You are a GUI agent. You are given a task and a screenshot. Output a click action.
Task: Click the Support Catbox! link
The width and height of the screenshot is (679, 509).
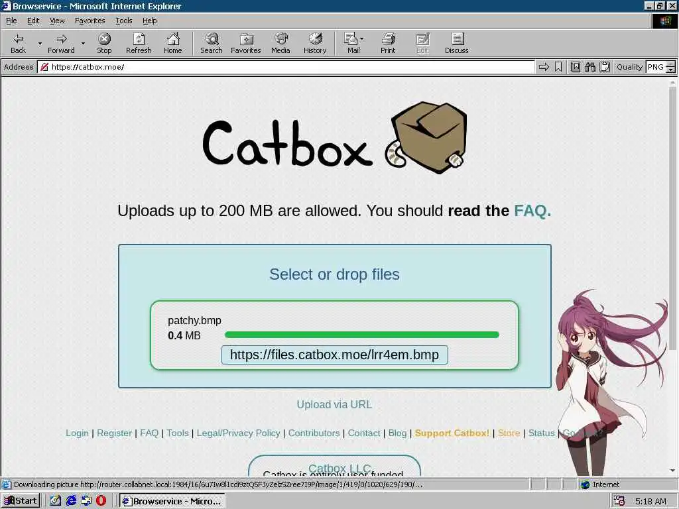(x=452, y=433)
